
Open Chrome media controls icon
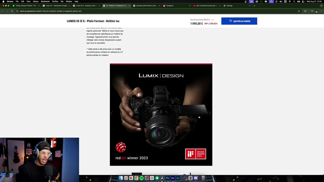312,11
